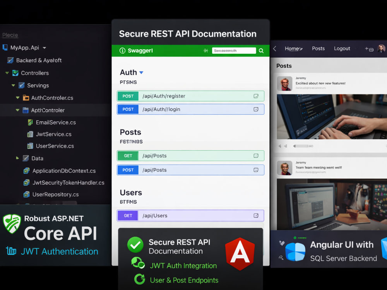Image resolution: width=387 pixels, height=290 pixels.
Task: Expand GET /api/Users endpoint
Action: (x=190, y=215)
